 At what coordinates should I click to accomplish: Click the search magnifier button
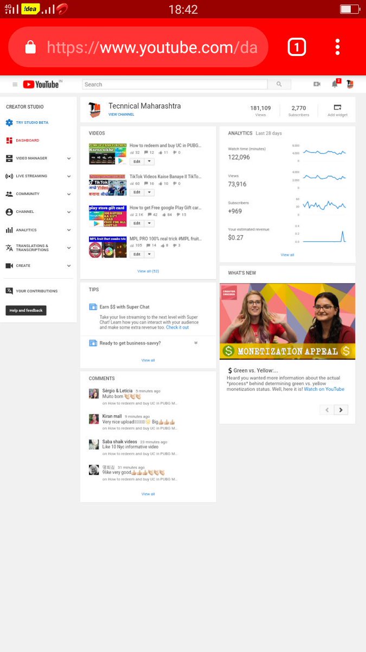click(279, 84)
